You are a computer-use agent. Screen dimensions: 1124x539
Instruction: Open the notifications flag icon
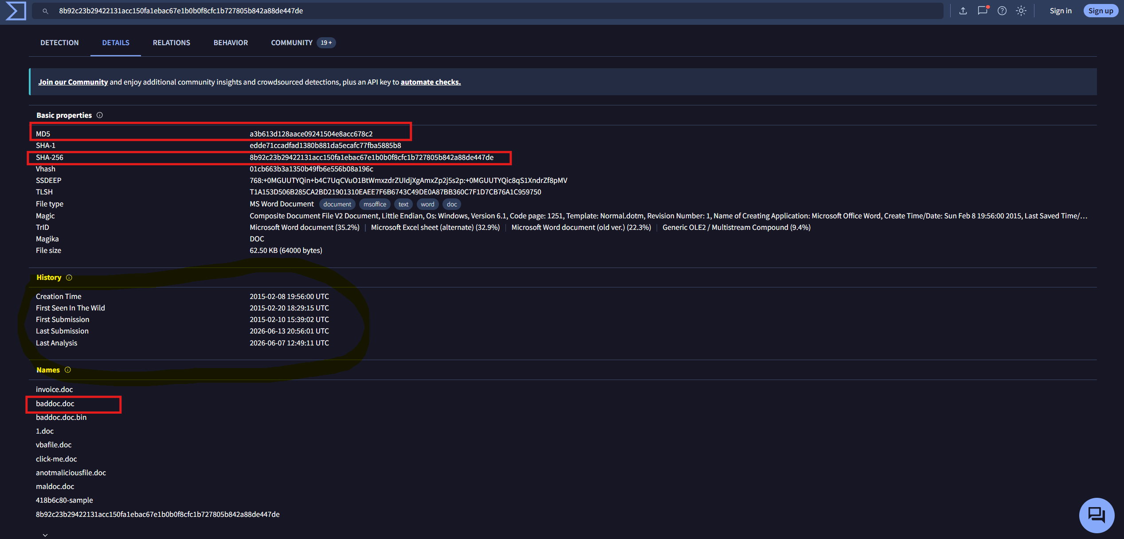[983, 10]
